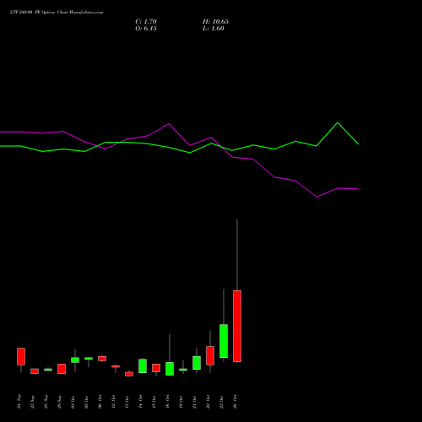This screenshot has width=422, height=422.
Task: Click the "21 Oct" date axis label
Action: pos(195,402)
